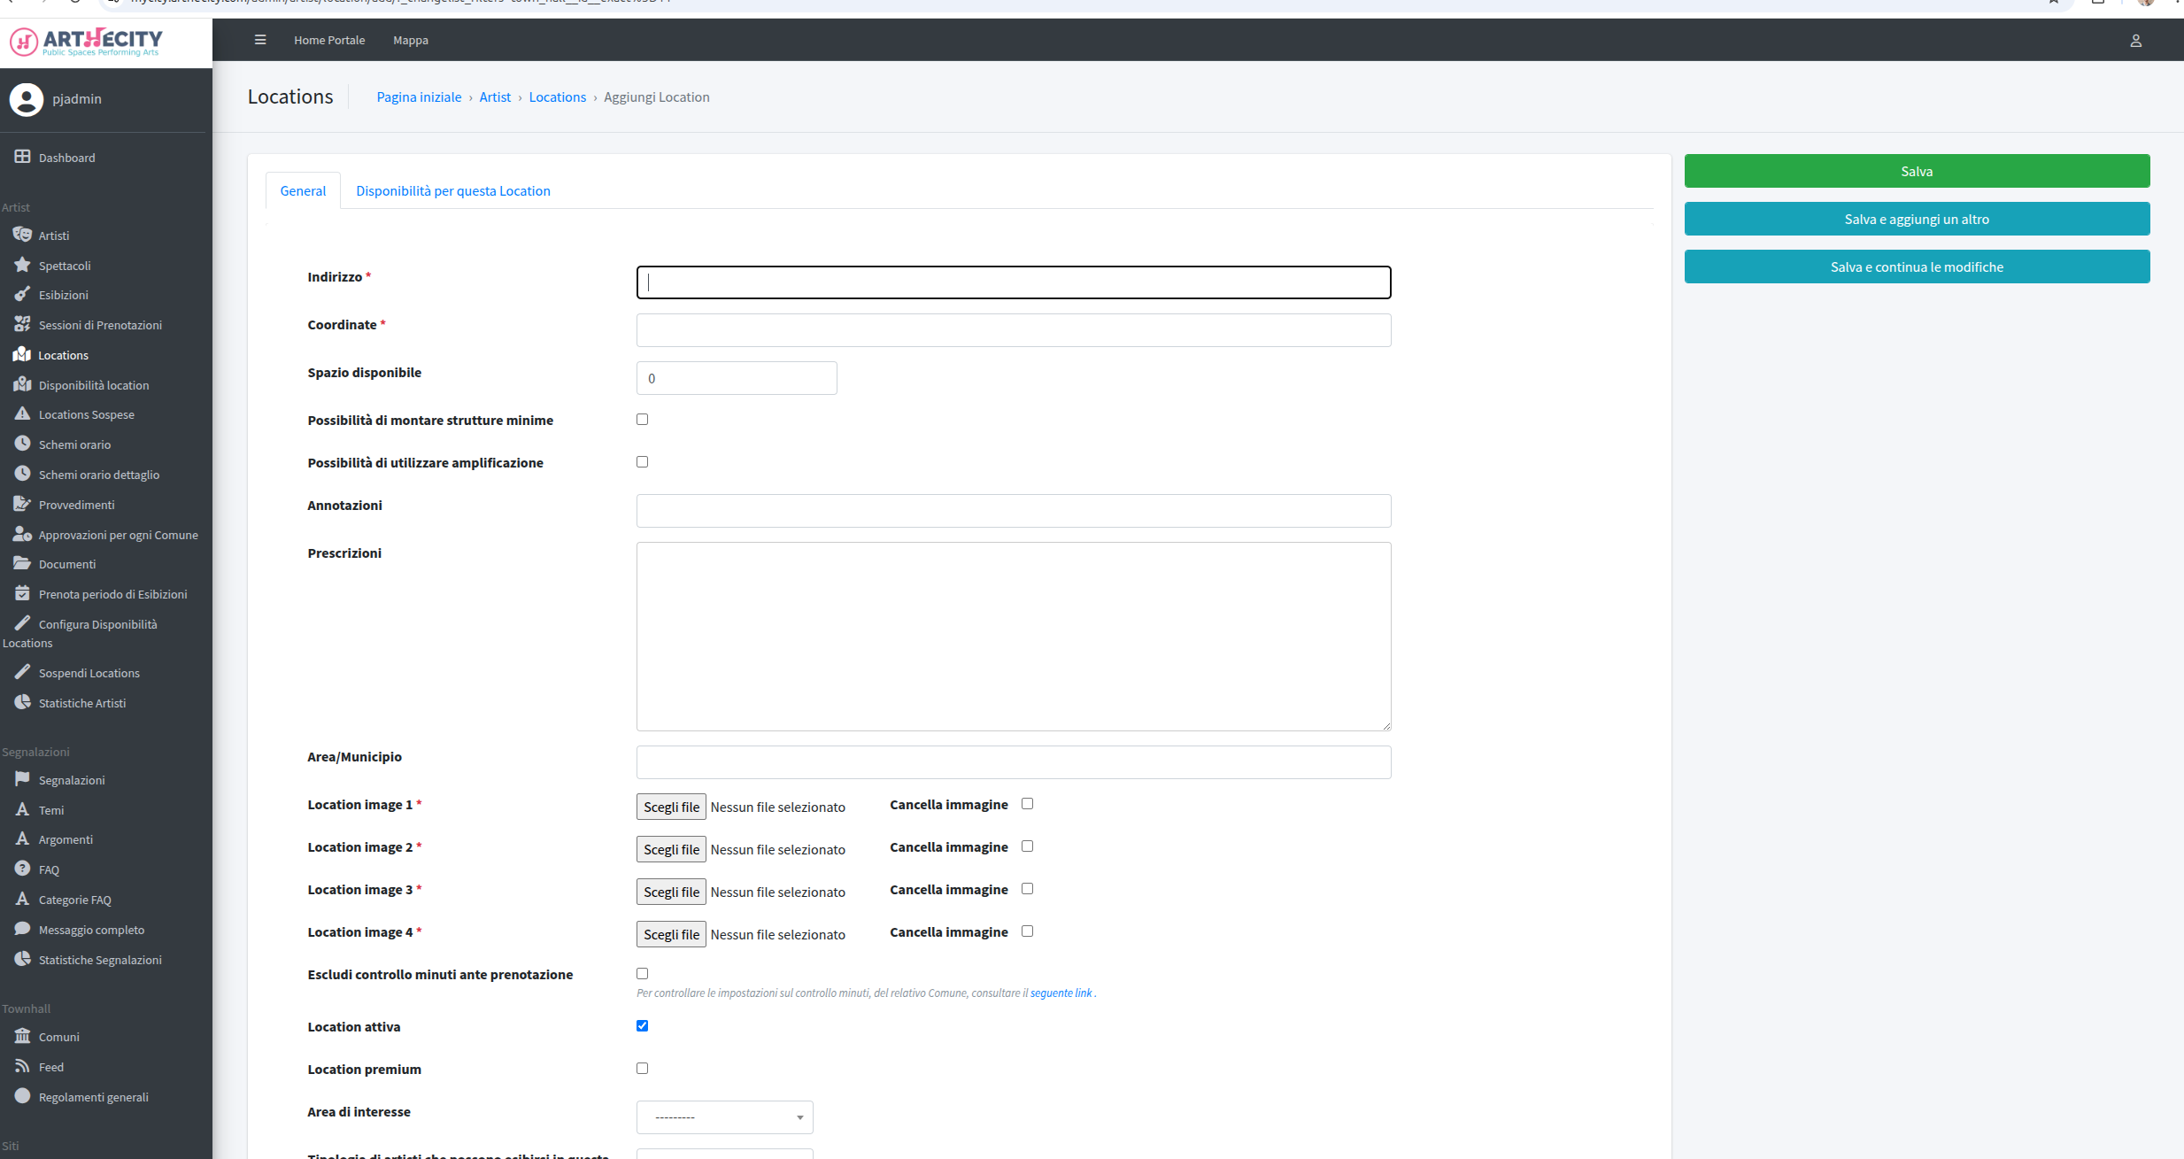Toggle the hamburger sidebar menu icon

[x=260, y=40]
